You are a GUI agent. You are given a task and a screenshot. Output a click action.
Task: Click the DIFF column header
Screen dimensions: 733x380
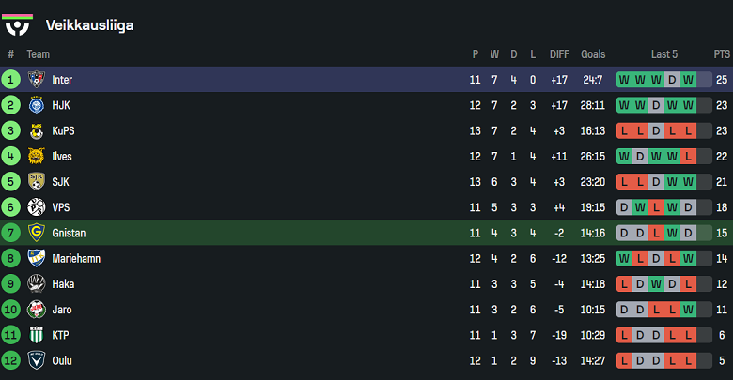pyautogui.click(x=559, y=54)
